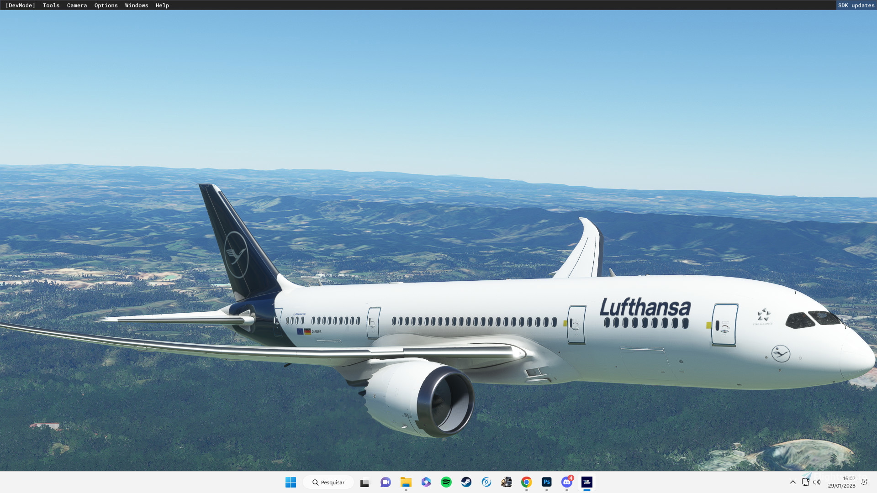Open Task View from the taskbar
Screen dimensions: 877x493
pyautogui.click(x=365, y=482)
